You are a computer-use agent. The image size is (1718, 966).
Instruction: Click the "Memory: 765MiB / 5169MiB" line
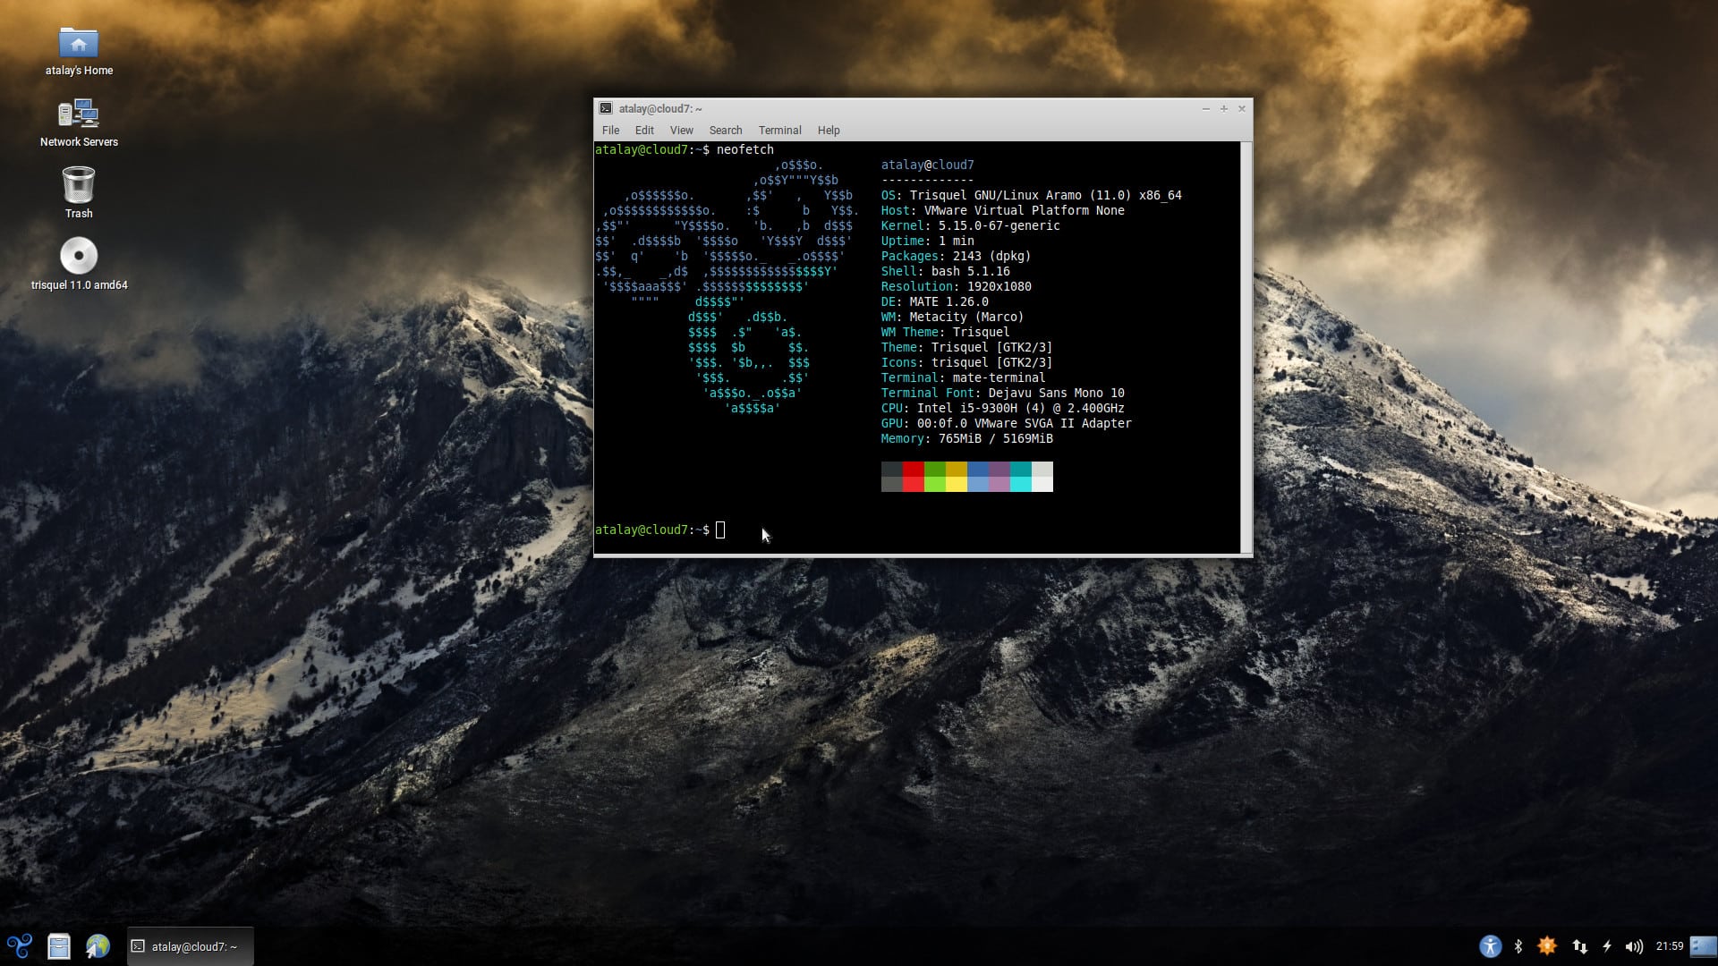pyautogui.click(x=966, y=438)
